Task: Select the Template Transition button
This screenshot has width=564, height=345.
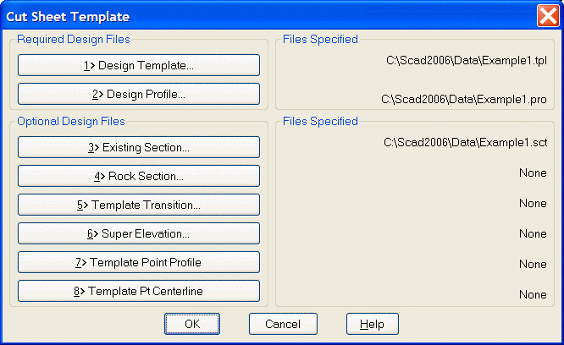Action: point(139,205)
